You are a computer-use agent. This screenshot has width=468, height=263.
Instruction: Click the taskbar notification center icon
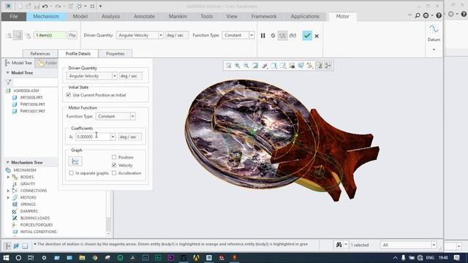[456, 258]
